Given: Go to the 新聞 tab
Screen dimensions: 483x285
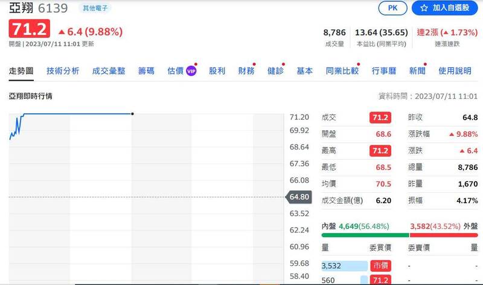Looking at the screenshot, I should (417, 71).
